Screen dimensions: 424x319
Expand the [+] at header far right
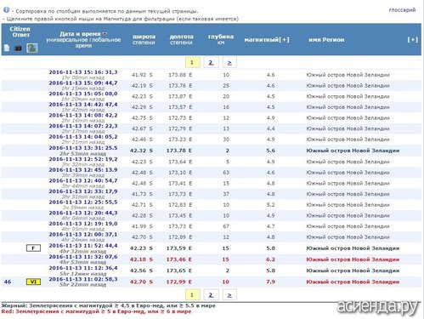tap(413, 40)
